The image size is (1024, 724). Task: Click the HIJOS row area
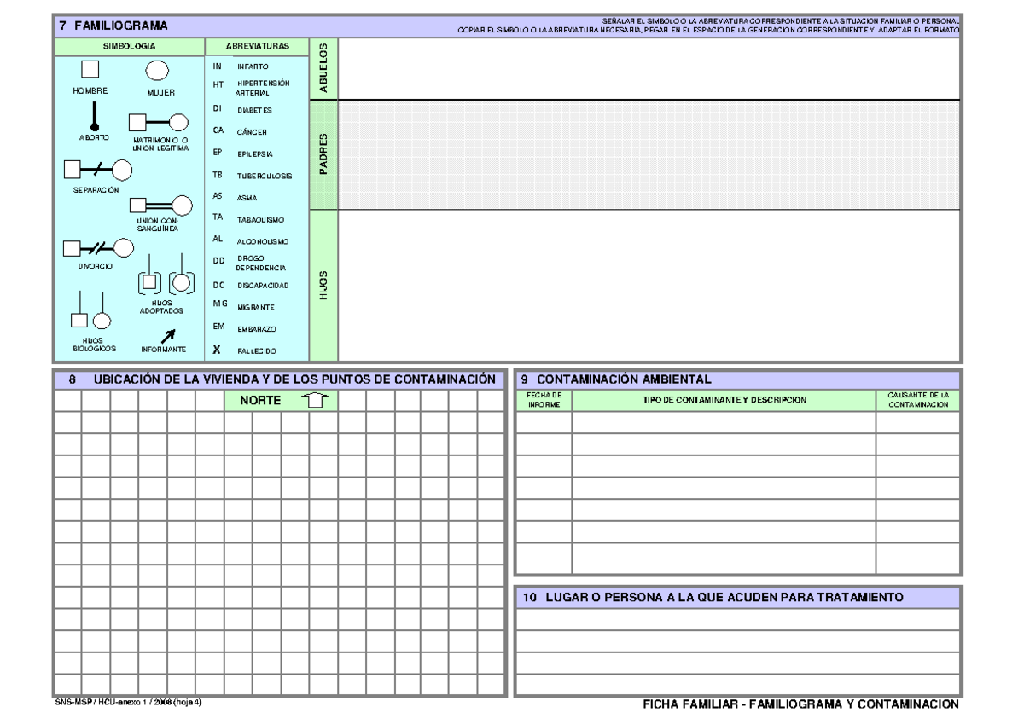click(649, 285)
